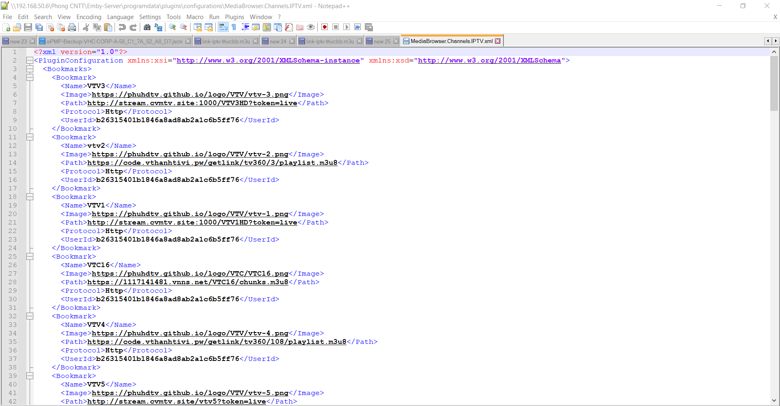This screenshot has height=406, width=780.
Task: Save the current file
Action: 28,27
